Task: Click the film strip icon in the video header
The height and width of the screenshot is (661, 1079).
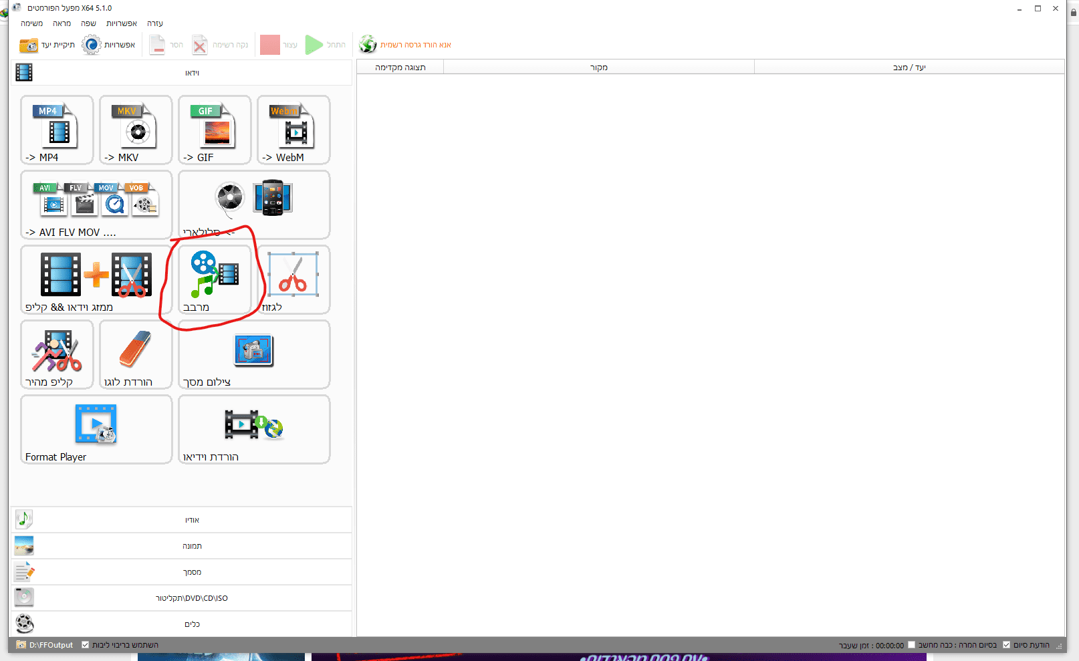Action: pos(24,72)
